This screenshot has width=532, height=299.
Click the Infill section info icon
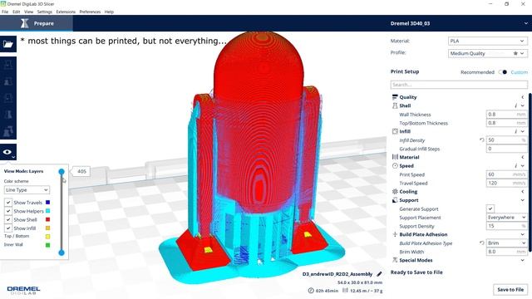click(x=515, y=131)
